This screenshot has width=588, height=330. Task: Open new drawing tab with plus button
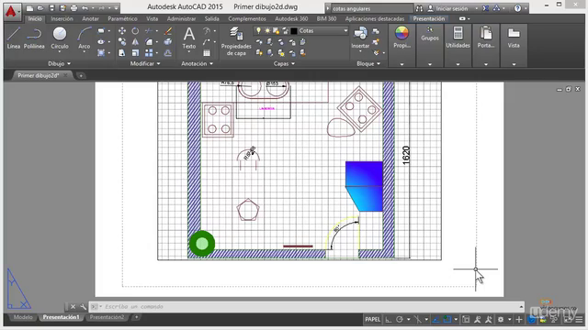click(81, 75)
